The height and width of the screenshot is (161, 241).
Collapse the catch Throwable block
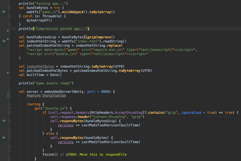(9, 16)
